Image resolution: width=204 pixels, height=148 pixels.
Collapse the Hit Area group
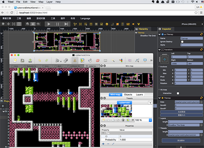point(159,90)
